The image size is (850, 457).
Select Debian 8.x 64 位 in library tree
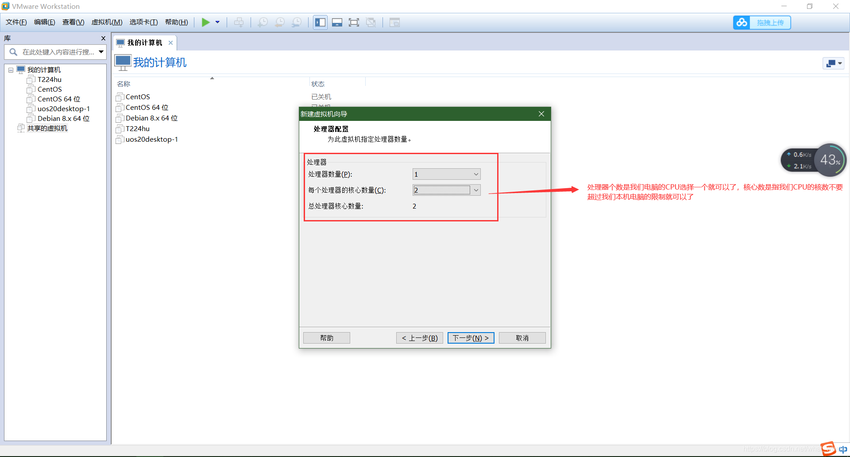tap(63, 119)
